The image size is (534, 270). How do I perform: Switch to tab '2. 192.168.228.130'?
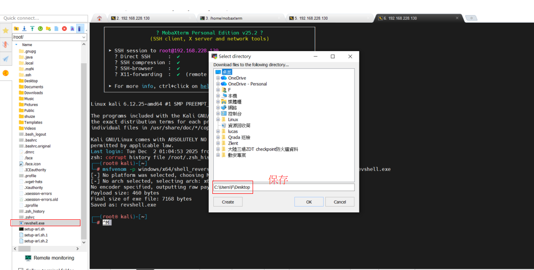point(133,18)
